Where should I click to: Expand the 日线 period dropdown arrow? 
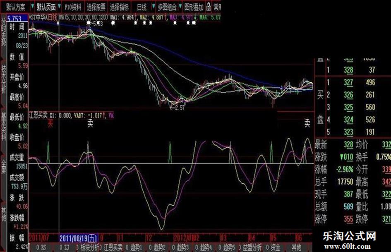click(x=154, y=6)
